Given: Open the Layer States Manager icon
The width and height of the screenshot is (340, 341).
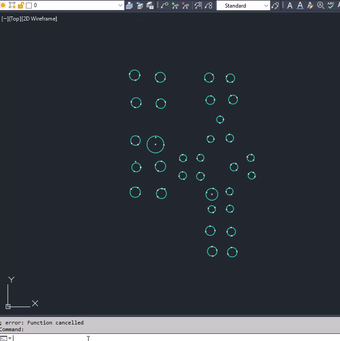Looking at the screenshot, I should (x=150, y=5).
